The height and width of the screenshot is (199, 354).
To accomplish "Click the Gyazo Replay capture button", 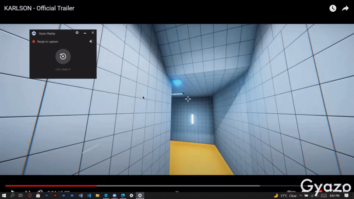I will tap(63, 56).
